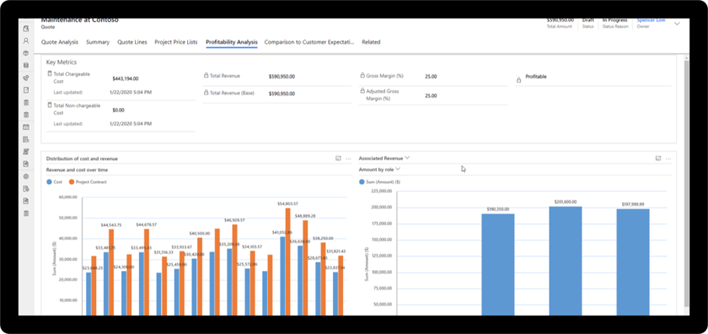
Task: Click the lock icon beside Gross Margin (%)
Action: [x=362, y=76]
